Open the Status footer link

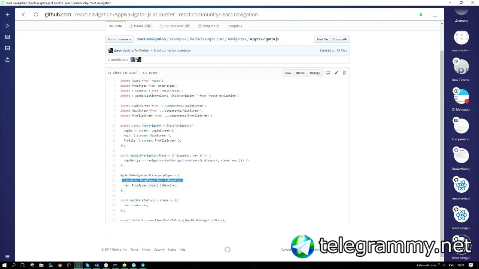coord(172,250)
